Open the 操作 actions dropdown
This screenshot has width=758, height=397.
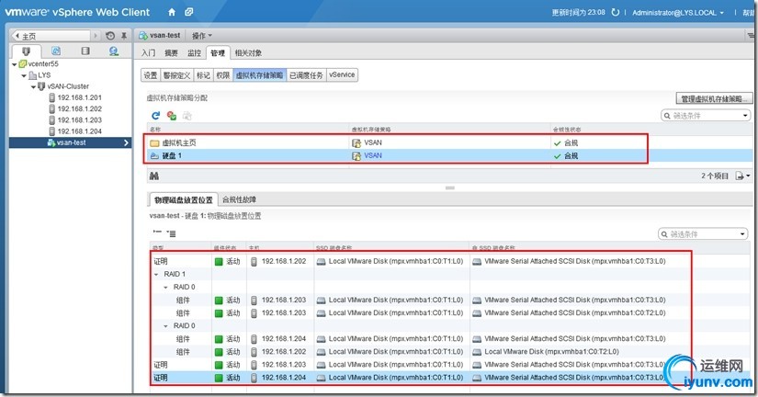201,36
